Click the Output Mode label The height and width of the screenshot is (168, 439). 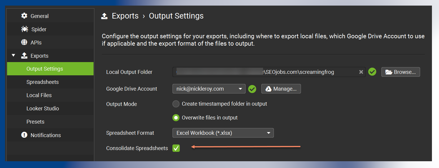click(x=122, y=104)
